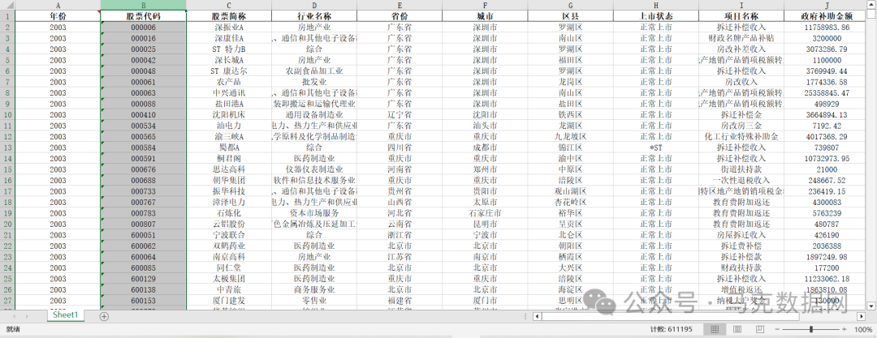Select column A header
The height and width of the screenshot is (338, 877).
click(58, 5)
